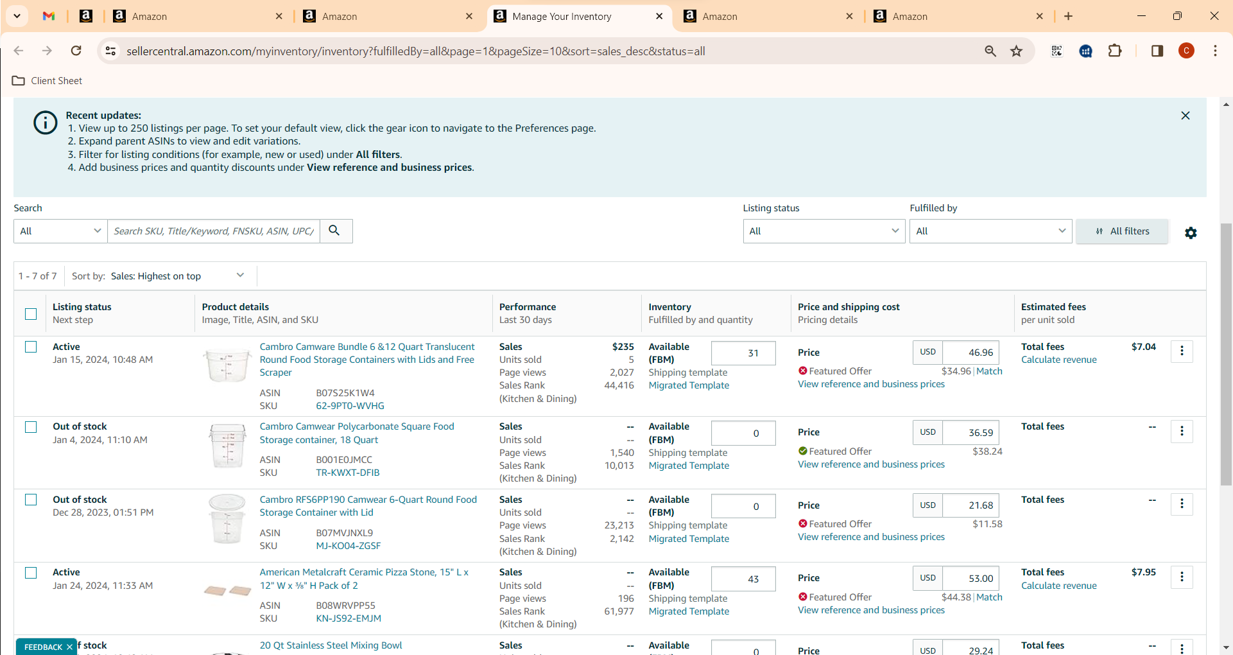Go back to the previous page
The image size is (1233, 655).
tap(19, 51)
